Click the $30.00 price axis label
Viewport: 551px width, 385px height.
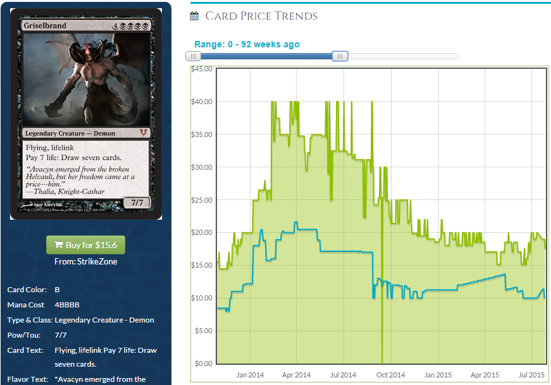(202, 167)
